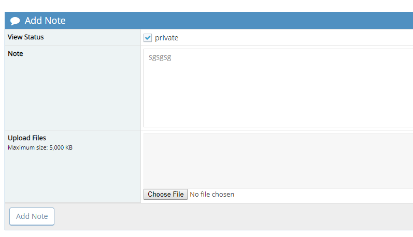Click the speech bubble icon in header
Screen dimensions: 413x237
click(15, 21)
